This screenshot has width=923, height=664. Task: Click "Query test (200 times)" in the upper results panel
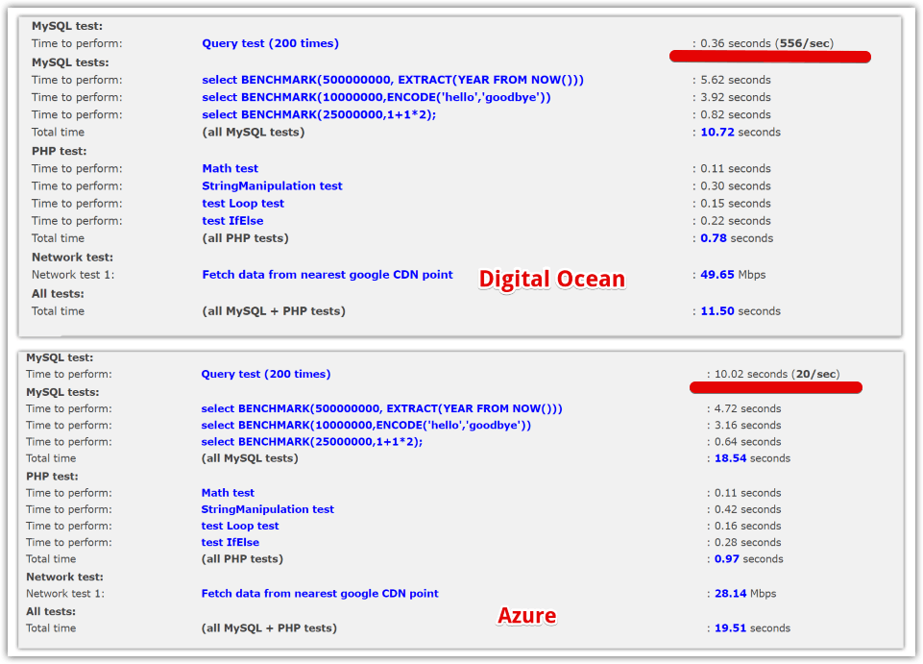pyautogui.click(x=270, y=43)
